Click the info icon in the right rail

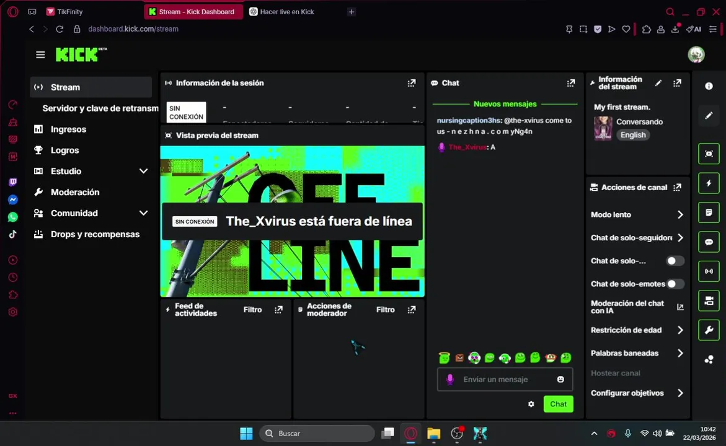coord(709,86)
